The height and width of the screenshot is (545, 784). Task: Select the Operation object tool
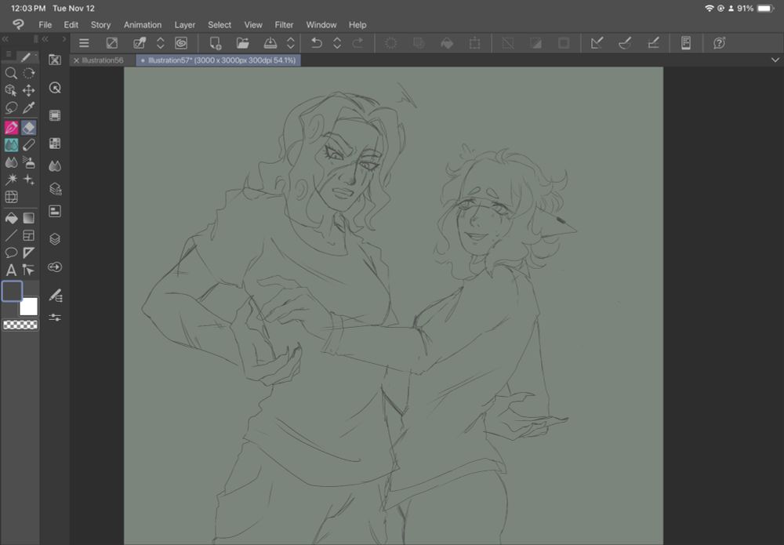pos(11,90)
